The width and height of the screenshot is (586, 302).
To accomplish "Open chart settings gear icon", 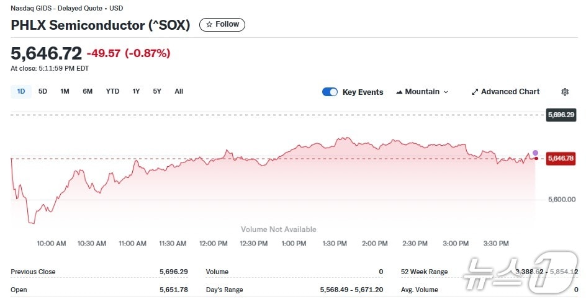I will 565,92.
